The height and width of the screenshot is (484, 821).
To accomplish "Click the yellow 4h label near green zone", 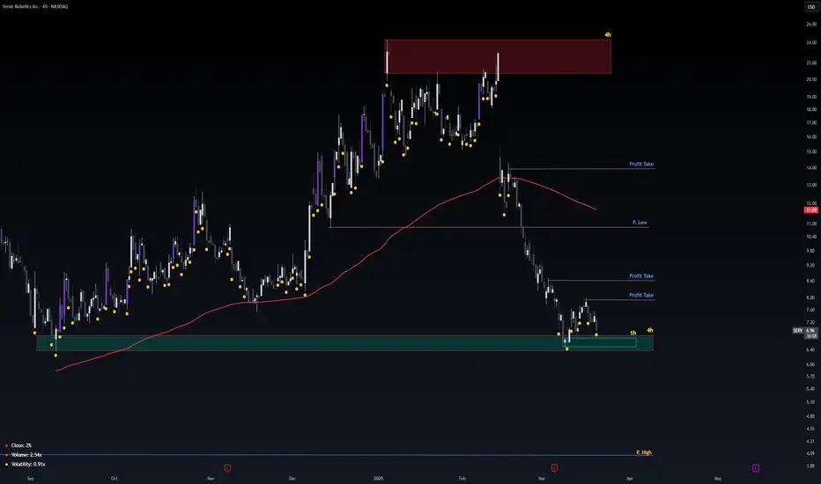I will [650, 330].
